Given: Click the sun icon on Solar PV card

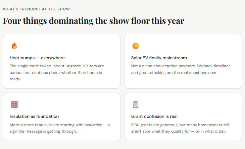Looking at the screenshot, I should tap(135, 46).
